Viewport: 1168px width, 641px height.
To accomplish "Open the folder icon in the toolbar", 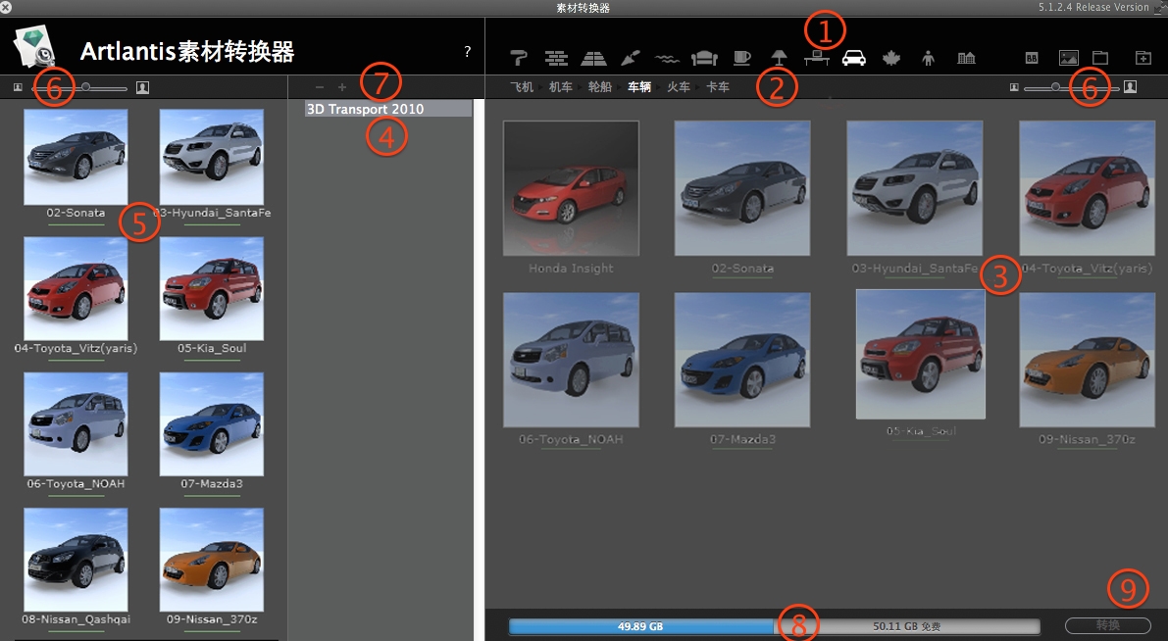I will pyautogui.click(x=1100, y=58).
